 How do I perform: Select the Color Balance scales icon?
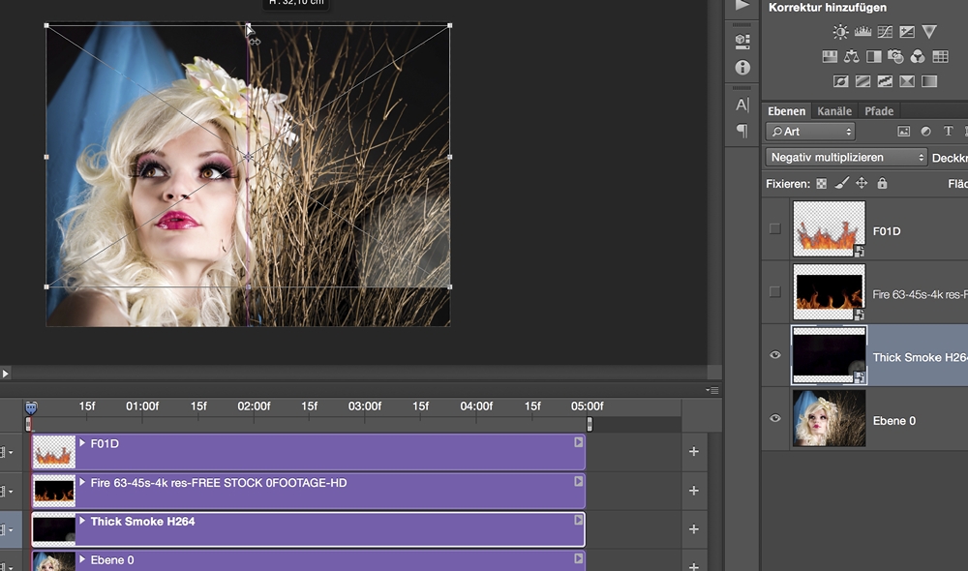852,57
